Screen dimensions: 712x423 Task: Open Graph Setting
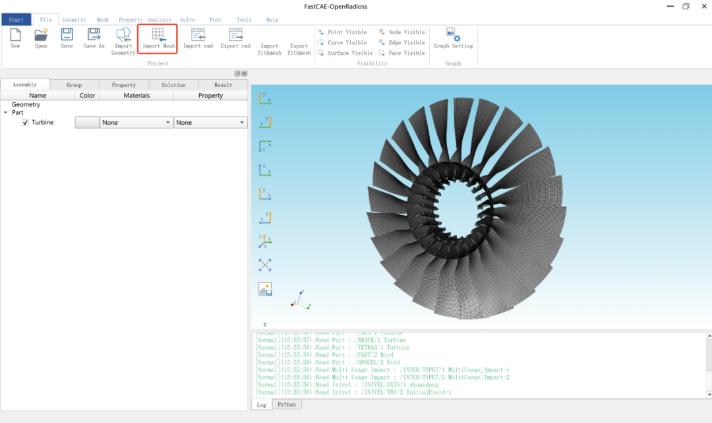pyautogui.click(x=453, y=34)
